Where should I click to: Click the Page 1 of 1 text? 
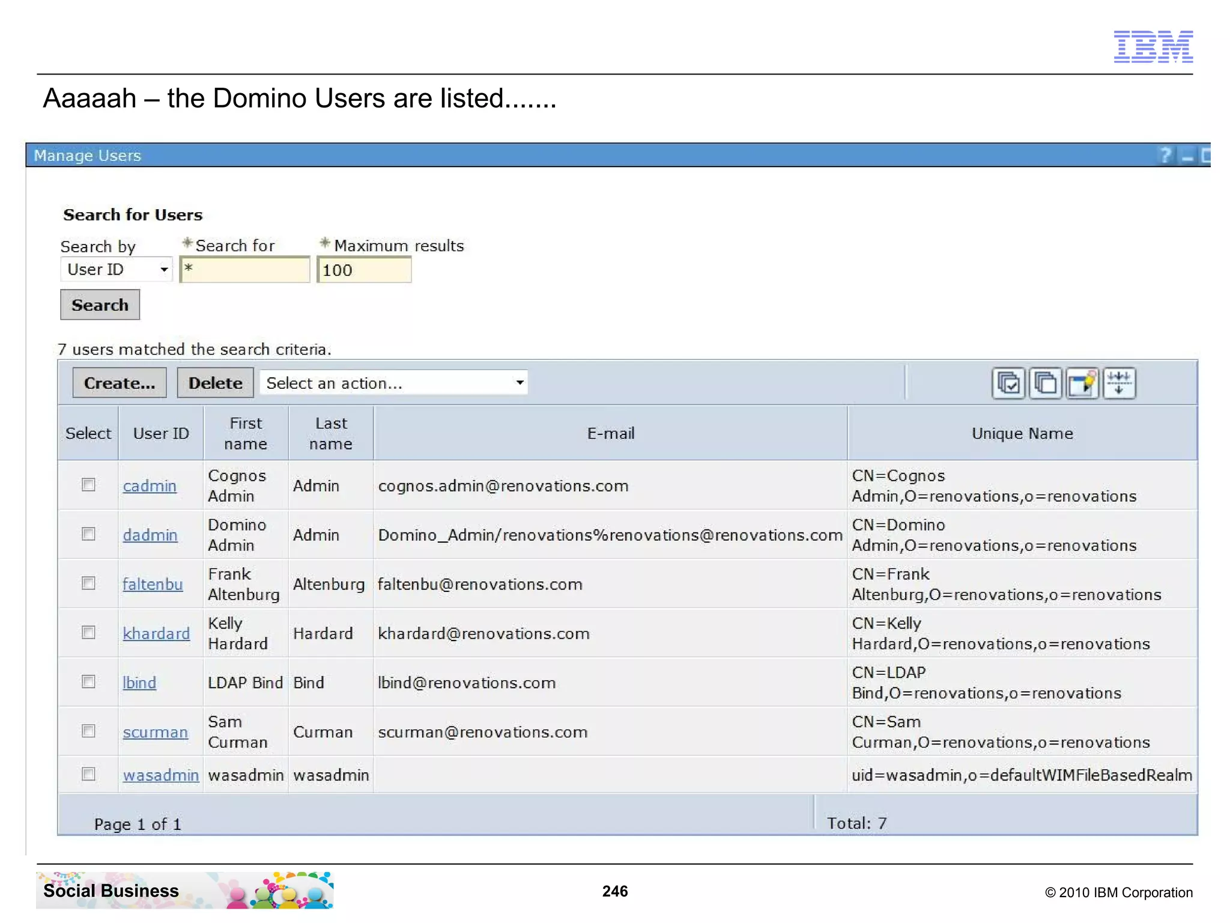click(x=138, y=824)
